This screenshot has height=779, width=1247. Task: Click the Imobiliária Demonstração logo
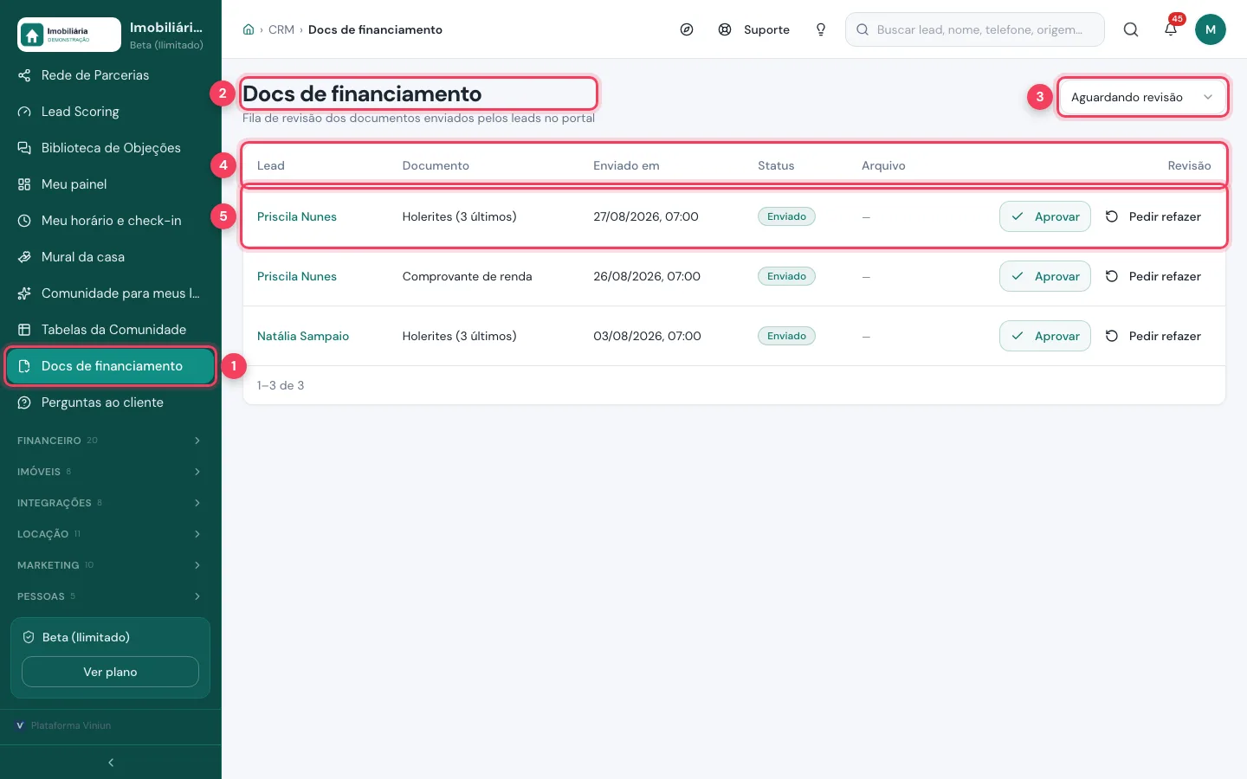pyautogui.click(x=69, y=35)
